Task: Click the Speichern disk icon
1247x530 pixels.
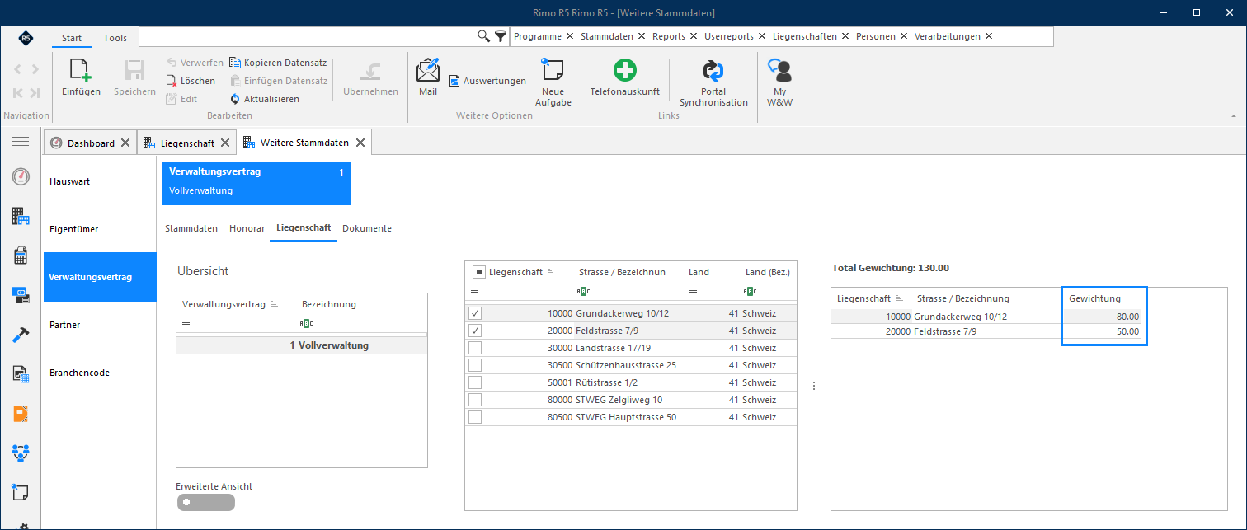Action: 134,71
